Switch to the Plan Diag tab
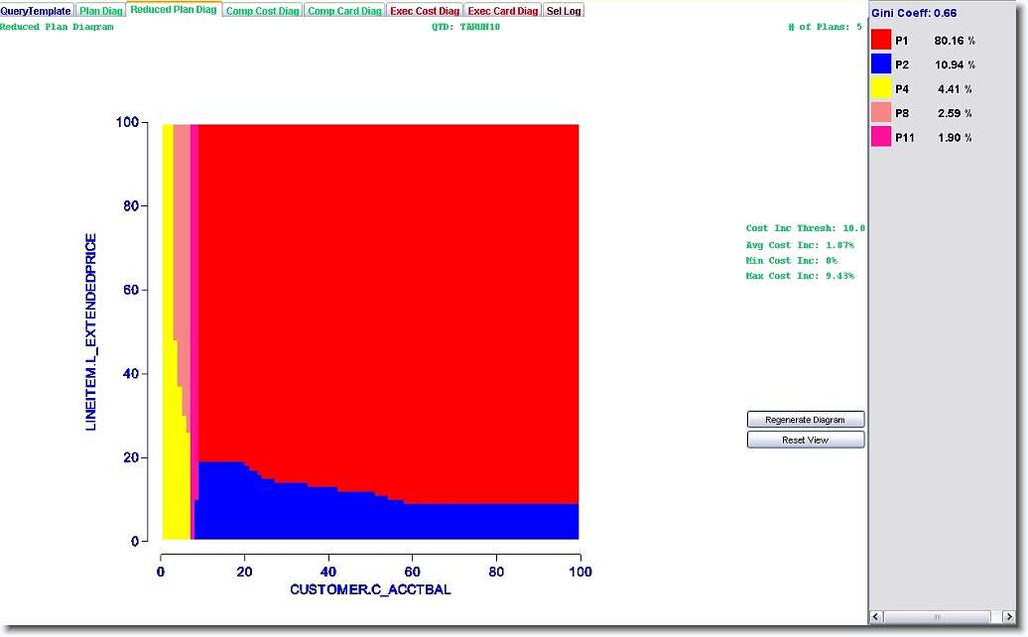The image size is (1028, 637). pos(101,11)
